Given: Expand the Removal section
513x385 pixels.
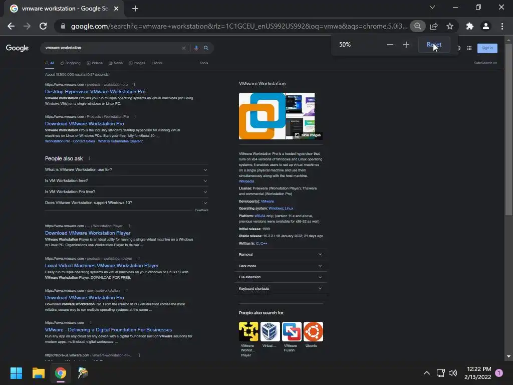Looking at the screenshot, I should [x=281, y=254].
